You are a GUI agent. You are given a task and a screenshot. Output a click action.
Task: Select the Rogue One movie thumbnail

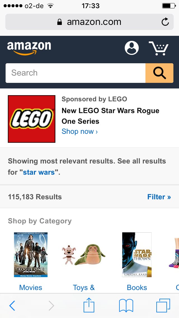[31, 254]
